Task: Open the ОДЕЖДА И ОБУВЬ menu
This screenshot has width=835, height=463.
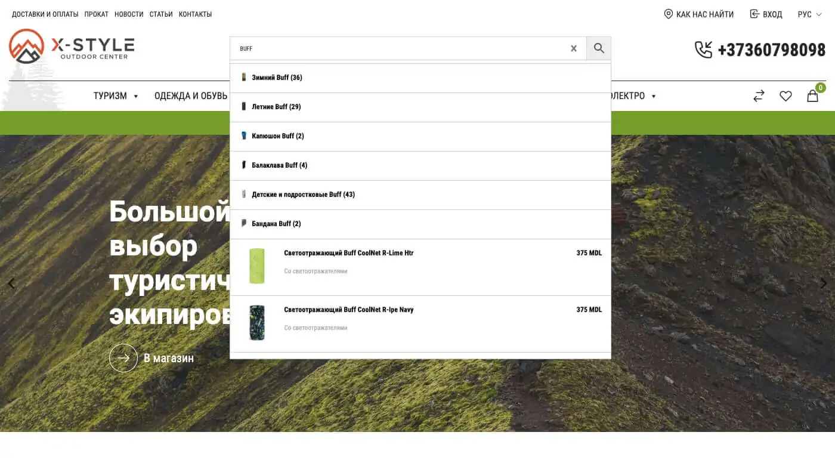Action: (191, 95)
